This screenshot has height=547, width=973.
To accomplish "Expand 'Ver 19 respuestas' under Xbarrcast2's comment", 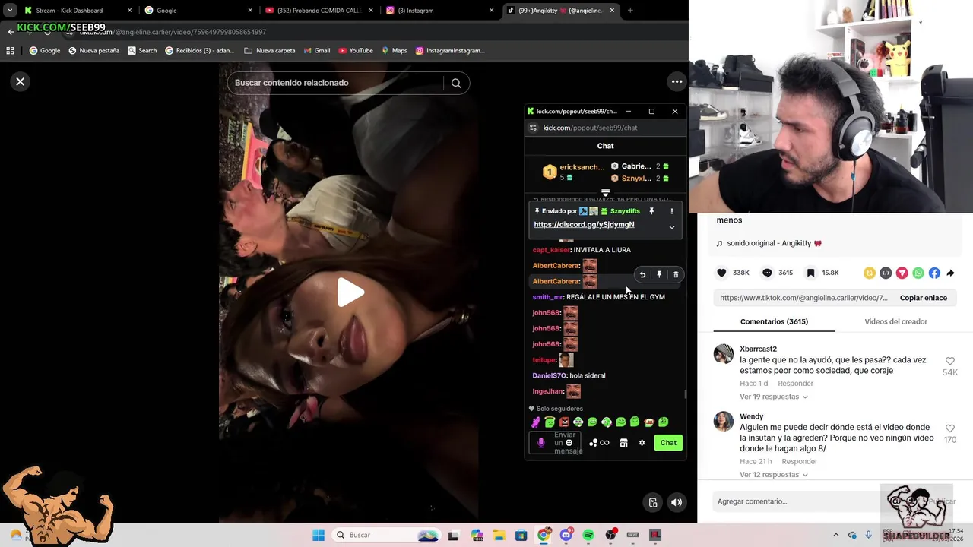I will [773, 397].
